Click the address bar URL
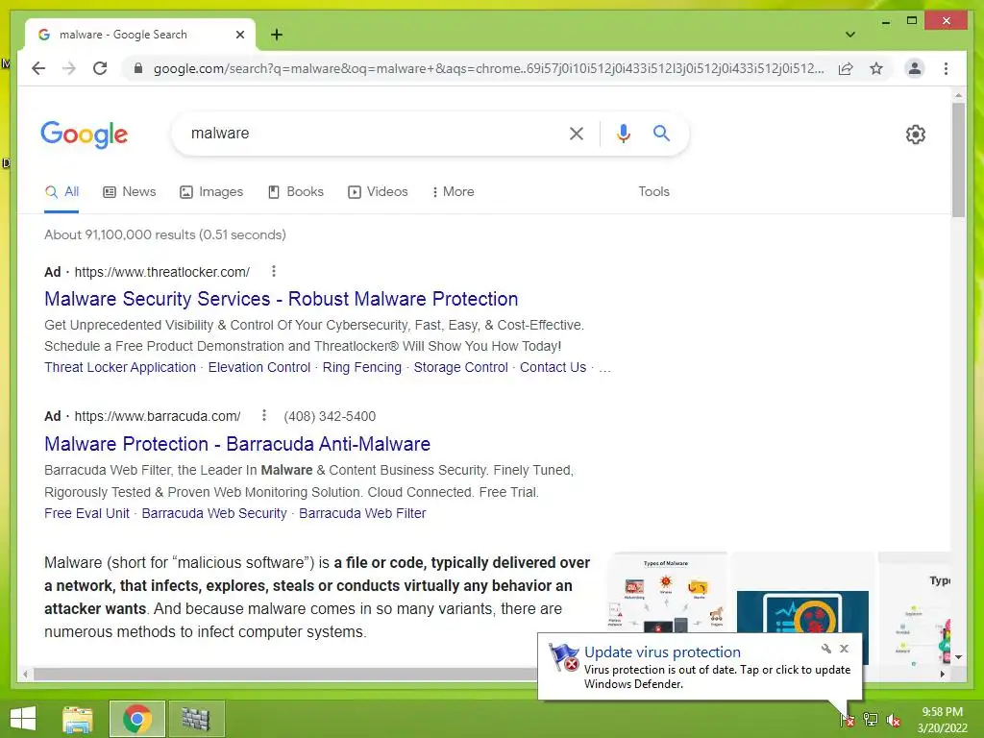Screen dimensions: 984x738 click(x=488, y=68)
